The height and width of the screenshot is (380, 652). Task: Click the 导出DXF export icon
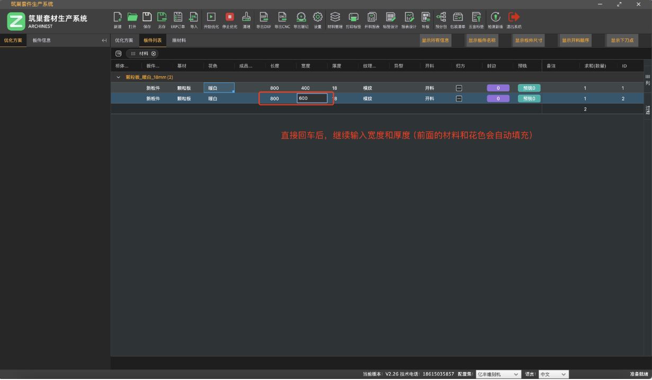(263, 17)
